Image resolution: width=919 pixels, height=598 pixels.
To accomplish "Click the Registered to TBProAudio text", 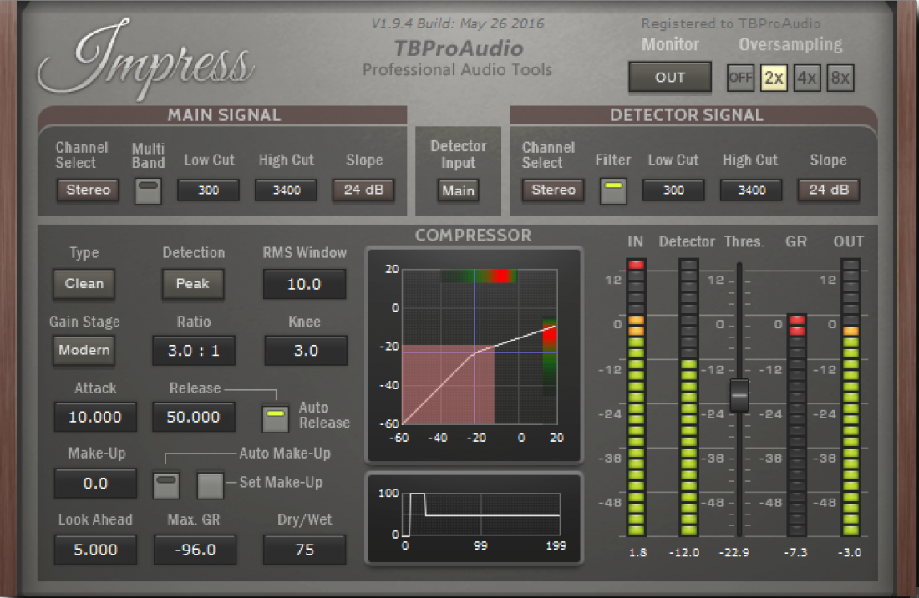I will point(730,23).
